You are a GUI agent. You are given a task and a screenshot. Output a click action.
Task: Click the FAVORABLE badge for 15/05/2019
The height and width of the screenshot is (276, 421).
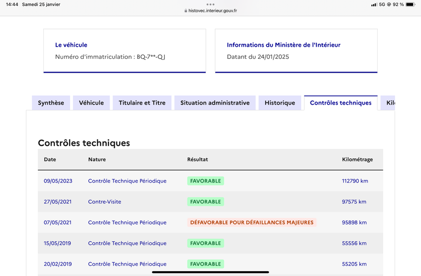[x=206, y=243]
